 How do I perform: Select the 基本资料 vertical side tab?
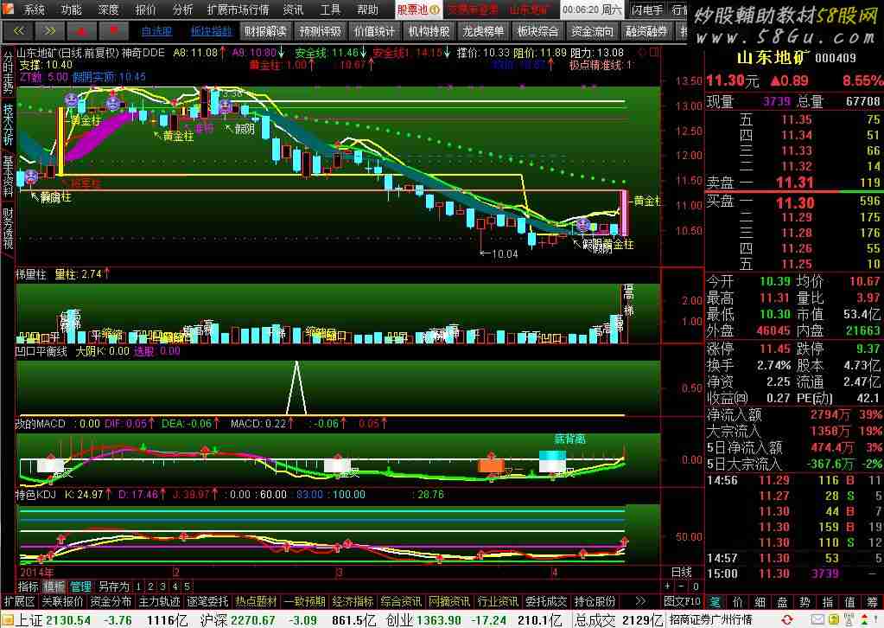coord(8,176)
